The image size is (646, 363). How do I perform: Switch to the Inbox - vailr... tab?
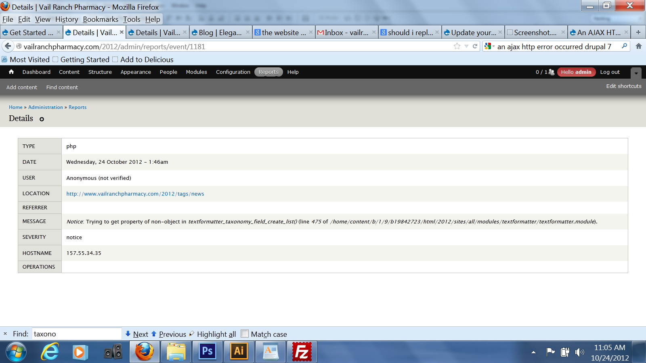346,32
